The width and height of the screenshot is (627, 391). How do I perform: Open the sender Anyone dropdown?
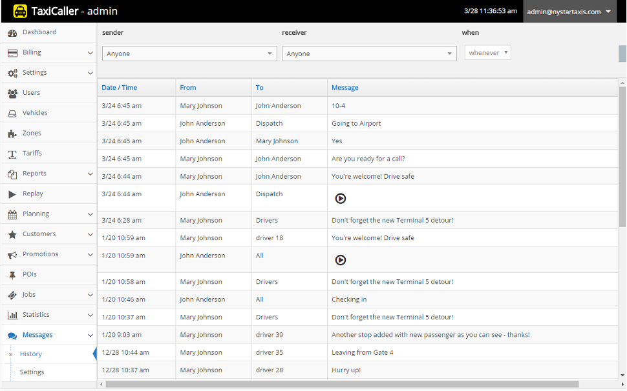click(190, 54)
